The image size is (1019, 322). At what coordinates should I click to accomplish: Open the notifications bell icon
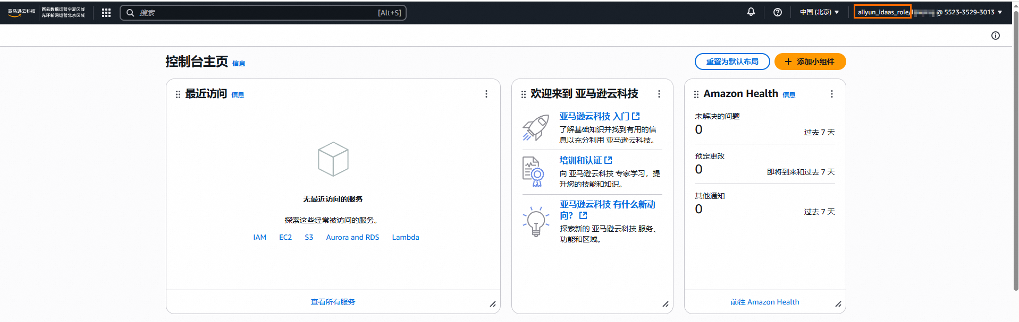point(751,12)
